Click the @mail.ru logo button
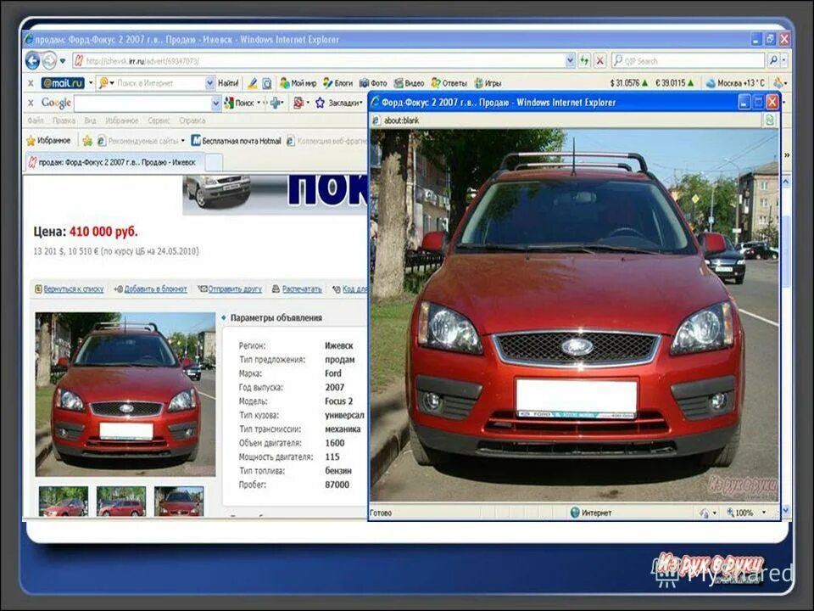814x611 pixels. [x=63, y=83]
